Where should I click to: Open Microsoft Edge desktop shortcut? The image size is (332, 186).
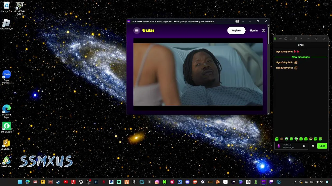[6, 111]
